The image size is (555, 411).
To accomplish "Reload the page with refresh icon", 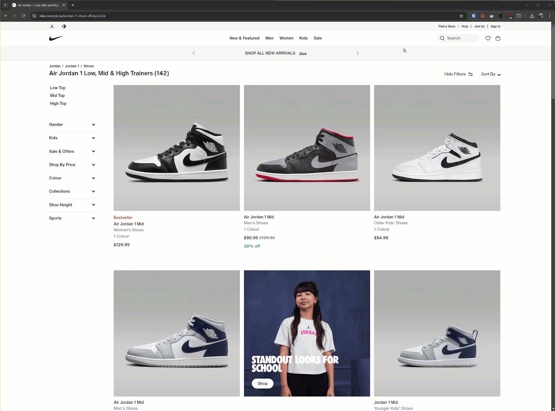I will 24,16.
